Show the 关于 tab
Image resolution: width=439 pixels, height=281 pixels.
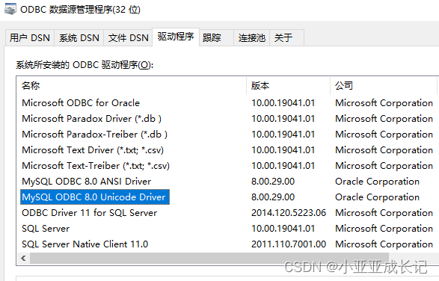(286, 37)
